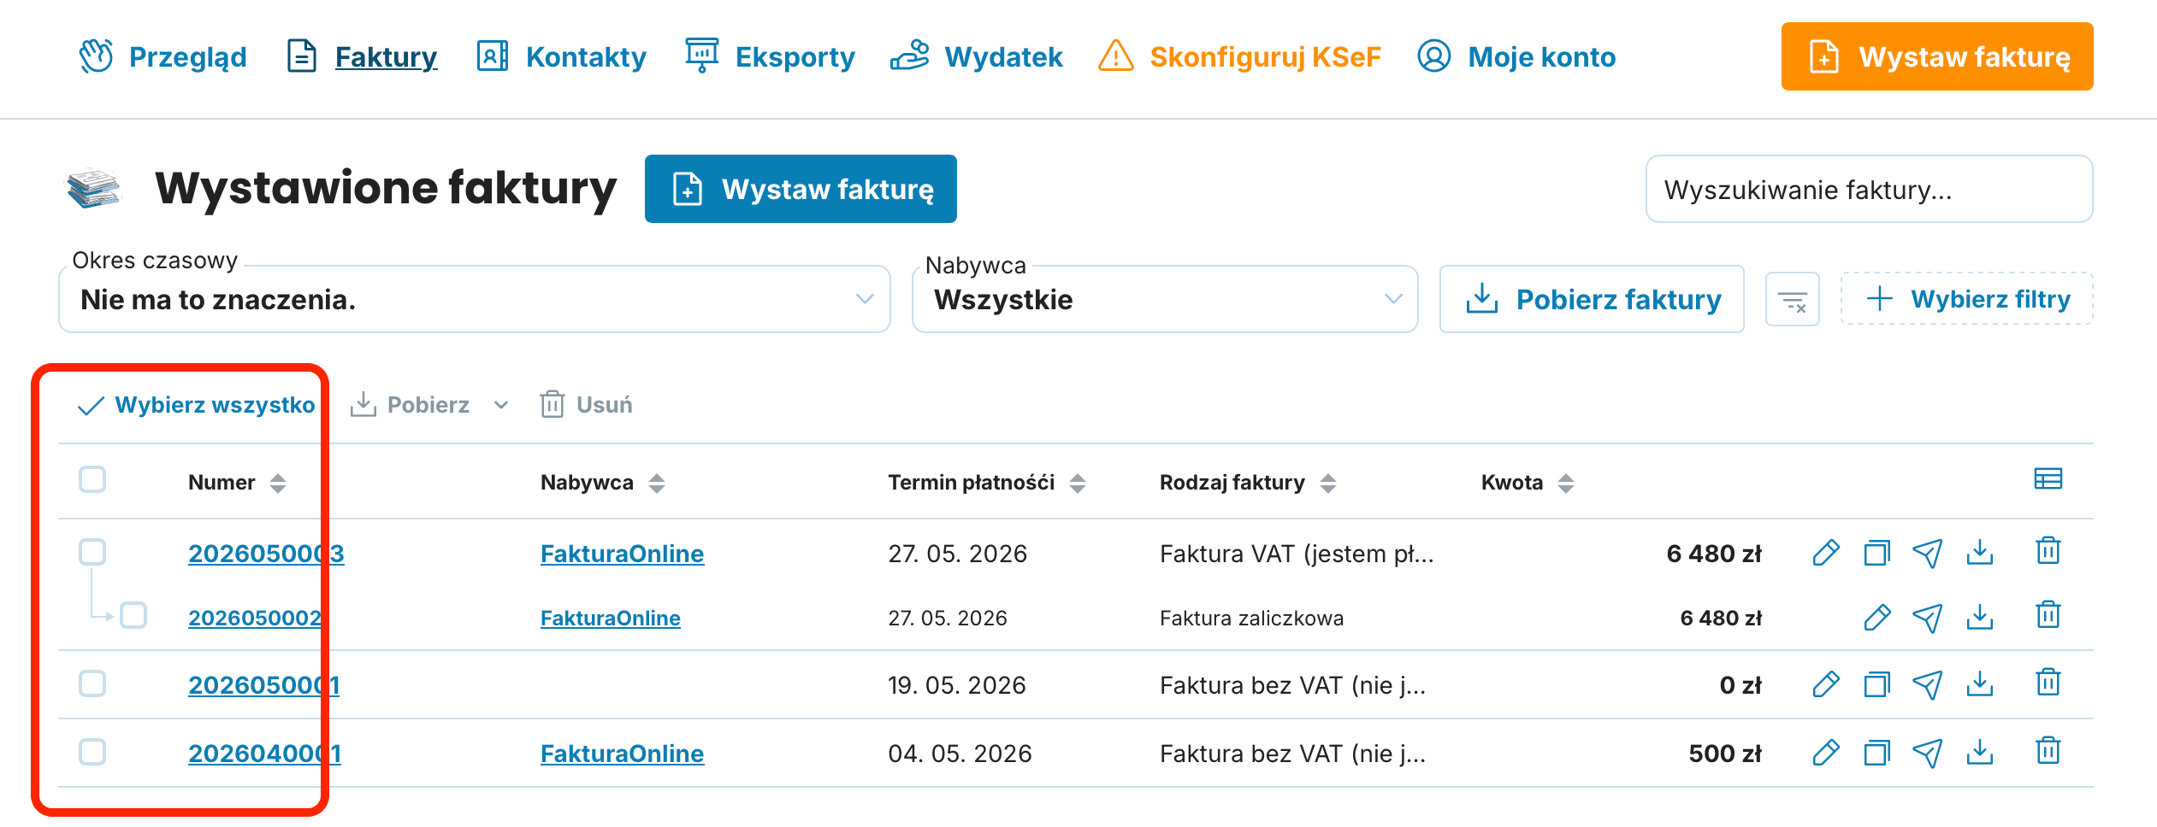
Task: Click the Wyszukiwanie faktury search field
Action: pyautogui.click(x=1870, y=189)
